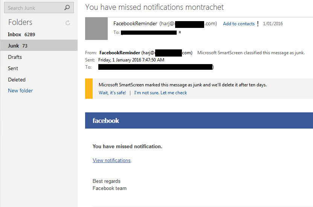Open the Deleted folder
The image size is (313, 207).
pyautogui.click(x=39, y=80)
